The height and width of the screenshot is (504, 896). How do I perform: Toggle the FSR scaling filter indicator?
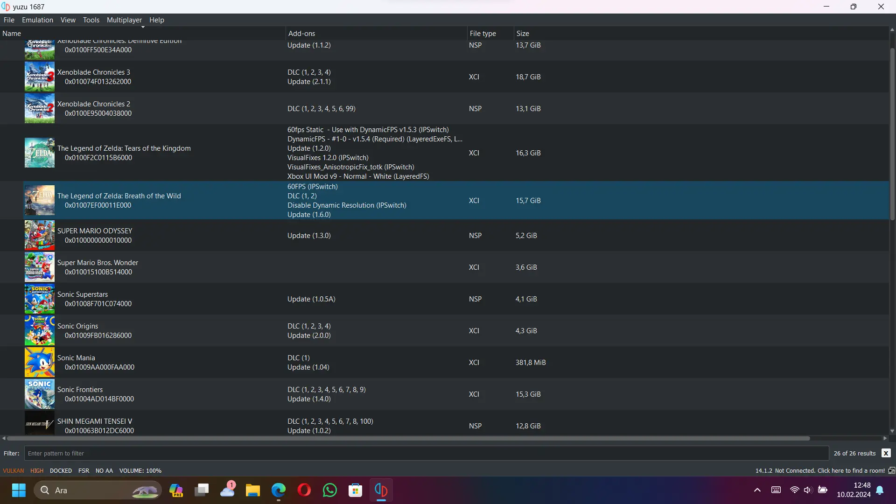(84, 470)
